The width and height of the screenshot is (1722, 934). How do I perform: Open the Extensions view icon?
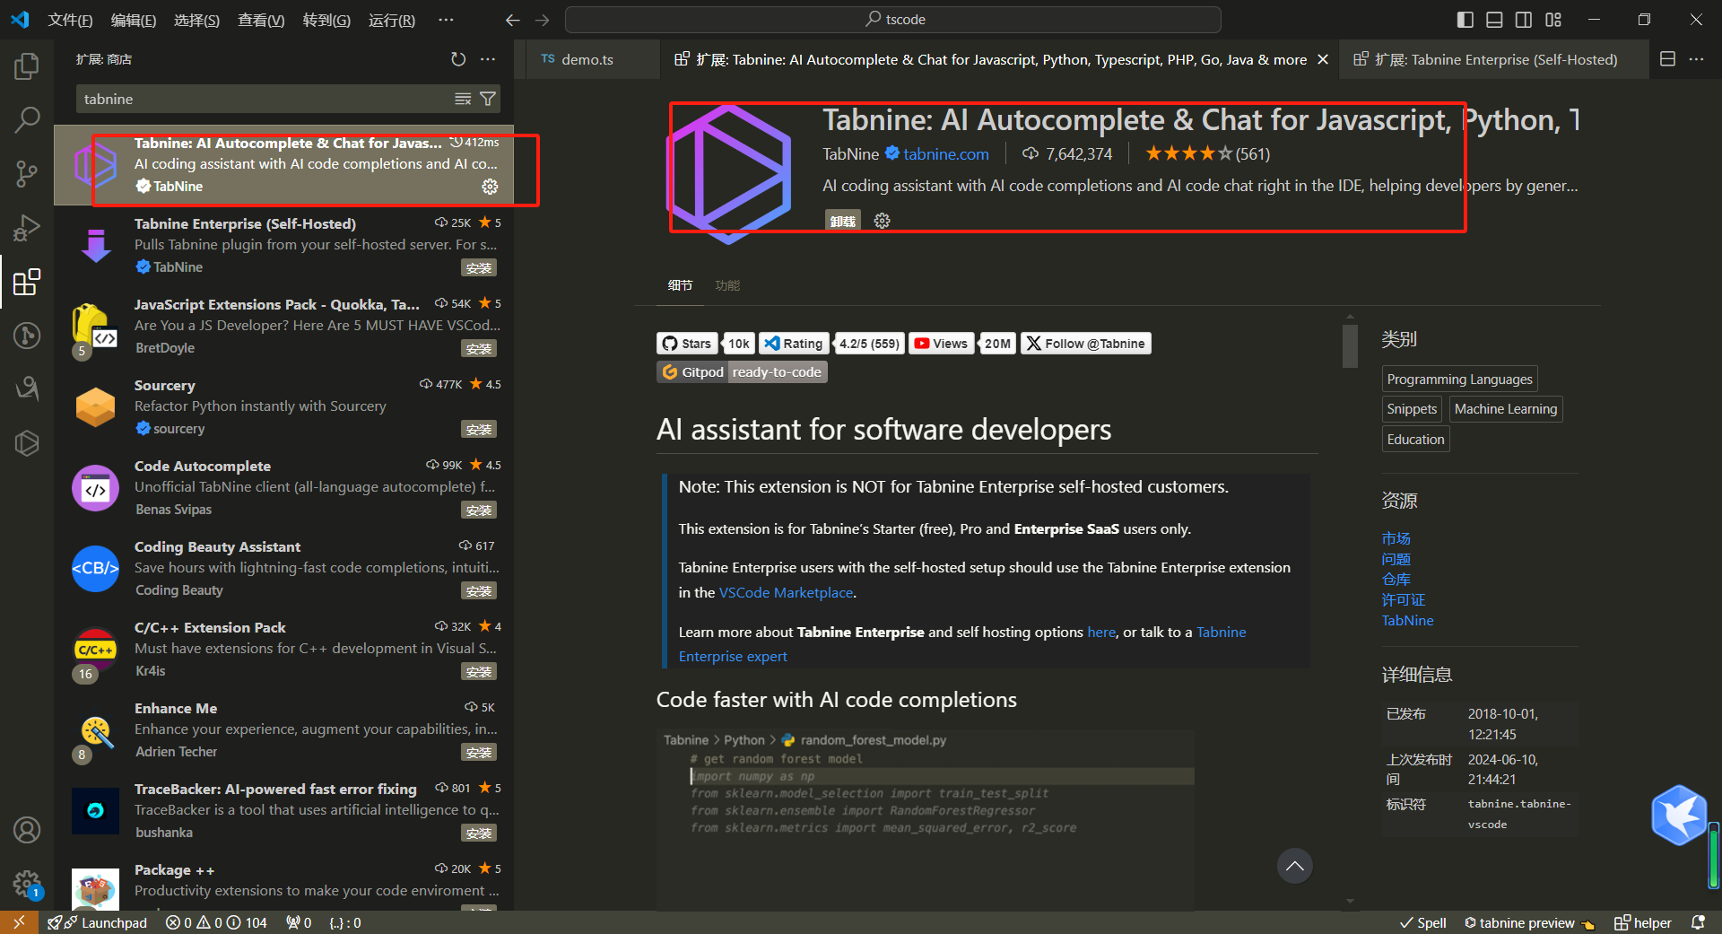click(27, 282)
